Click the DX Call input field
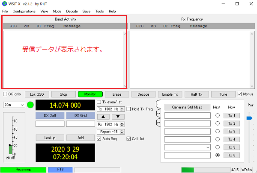Screen dimensions: 257x173 [50, 124]
